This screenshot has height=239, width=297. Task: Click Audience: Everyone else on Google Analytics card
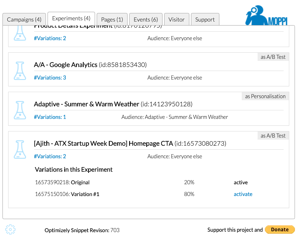point(175,78)
